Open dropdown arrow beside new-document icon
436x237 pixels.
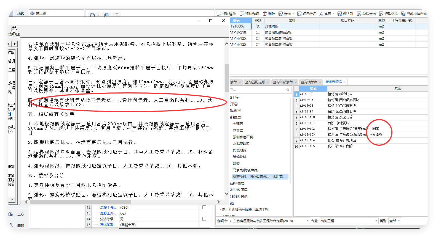[x=99, y=15]
